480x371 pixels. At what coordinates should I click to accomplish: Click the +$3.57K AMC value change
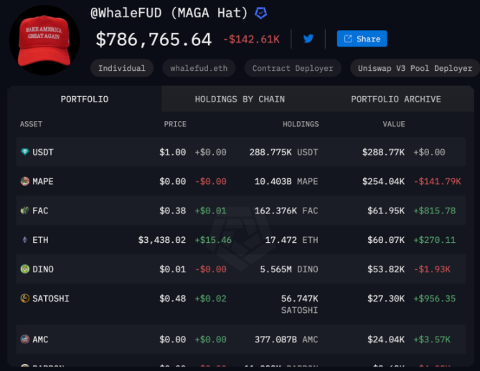(x=432, y=339)
